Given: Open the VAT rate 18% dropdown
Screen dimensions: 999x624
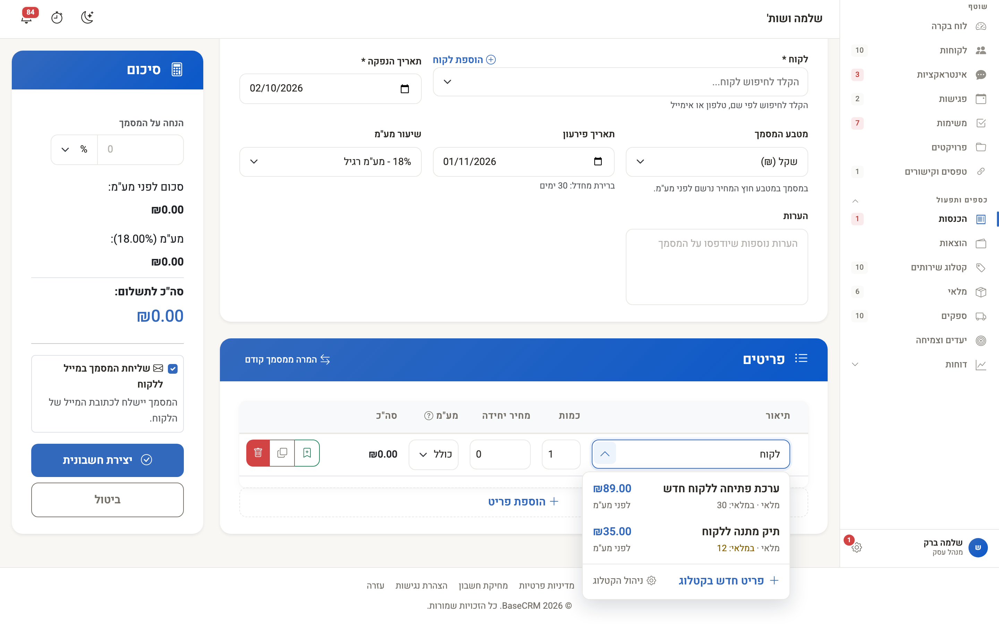Looking at the screenshot, I should click(330, 162).
